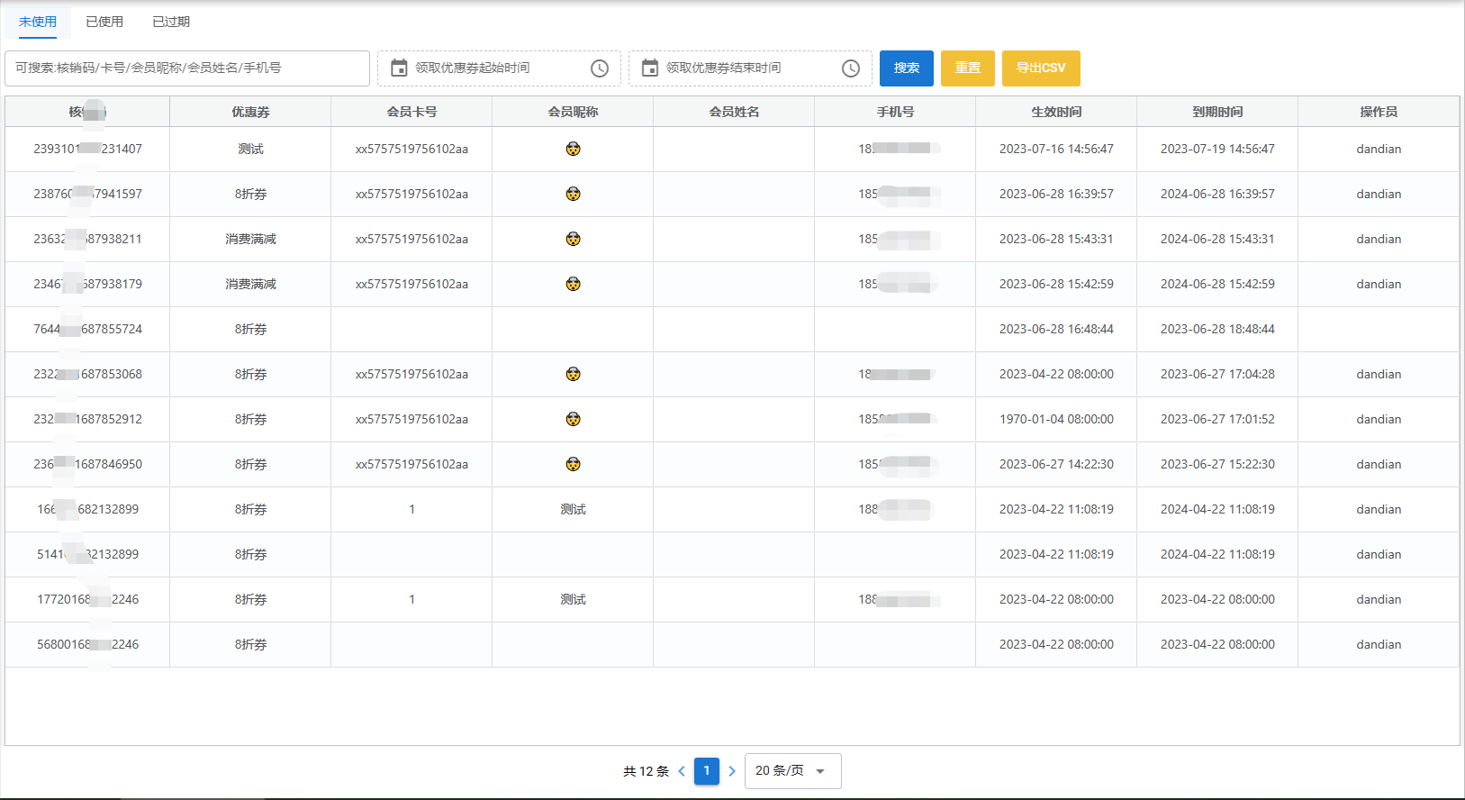Click emoji nickname in 1970-01-04 row
This screenshot has height=800, width=1465.
[574, 419]
